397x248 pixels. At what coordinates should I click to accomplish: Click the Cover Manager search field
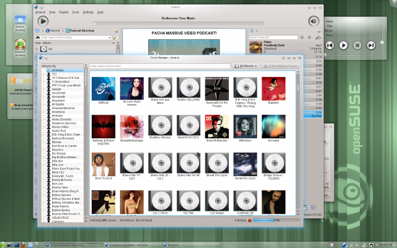click(159, 66)
